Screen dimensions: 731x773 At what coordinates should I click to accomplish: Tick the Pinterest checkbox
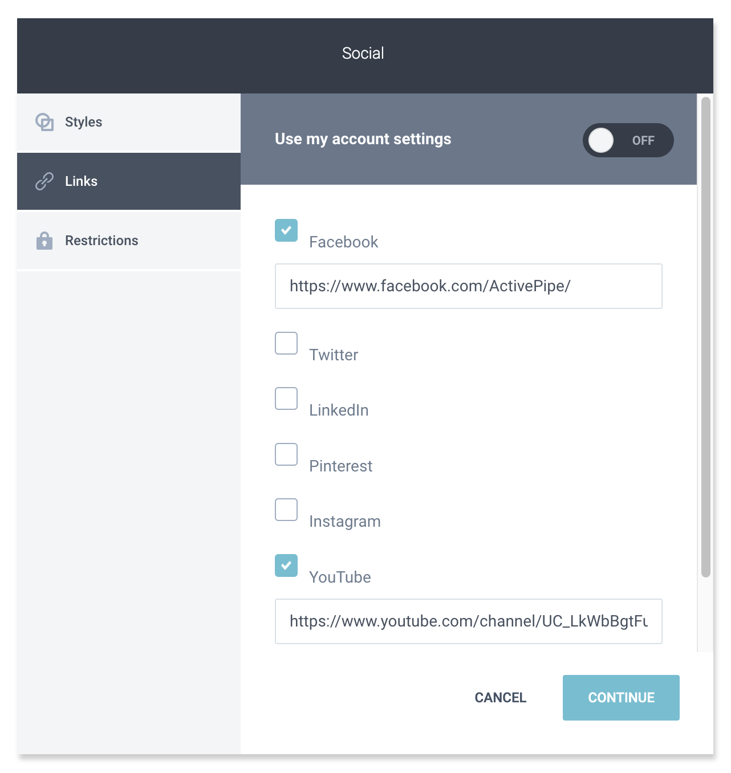[286, 454]
